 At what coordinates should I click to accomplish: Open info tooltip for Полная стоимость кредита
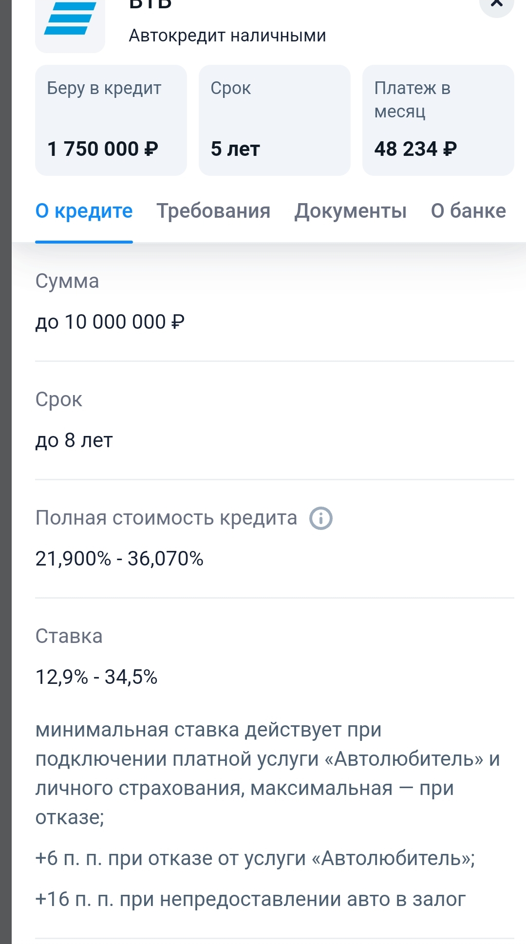[x=321, y=518]
